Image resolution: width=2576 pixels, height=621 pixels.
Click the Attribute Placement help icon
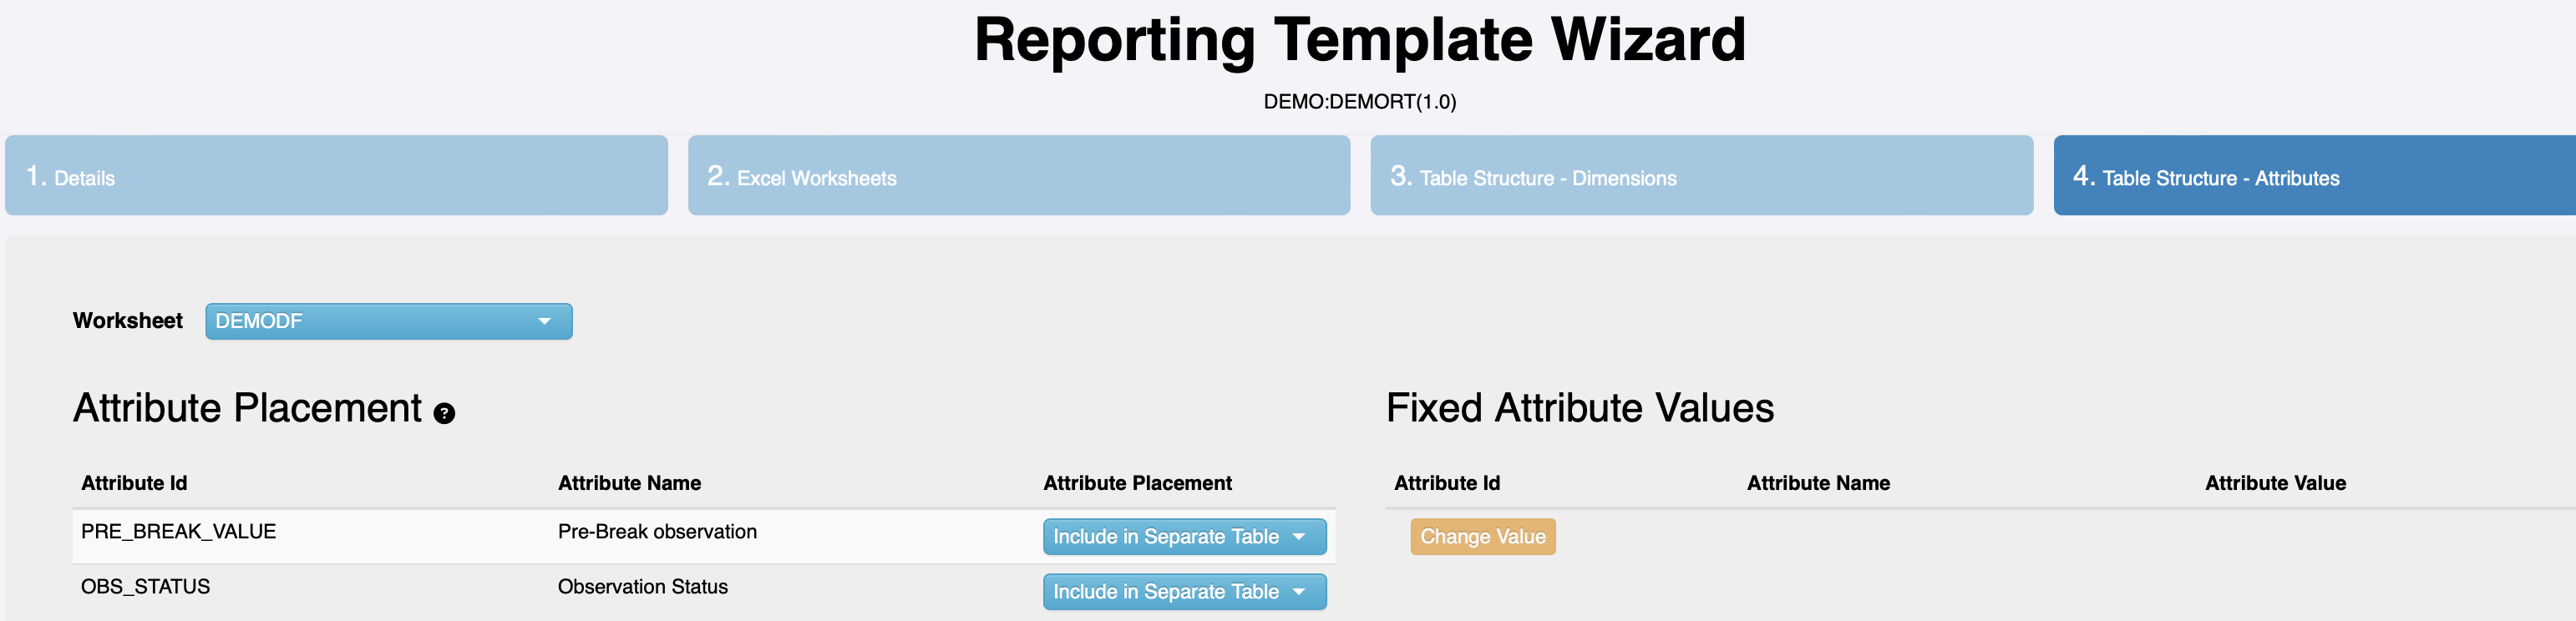444,413
